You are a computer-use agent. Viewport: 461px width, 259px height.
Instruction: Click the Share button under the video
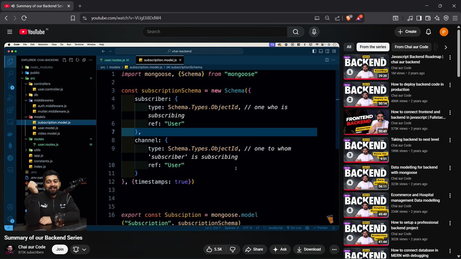click(254, 249)
